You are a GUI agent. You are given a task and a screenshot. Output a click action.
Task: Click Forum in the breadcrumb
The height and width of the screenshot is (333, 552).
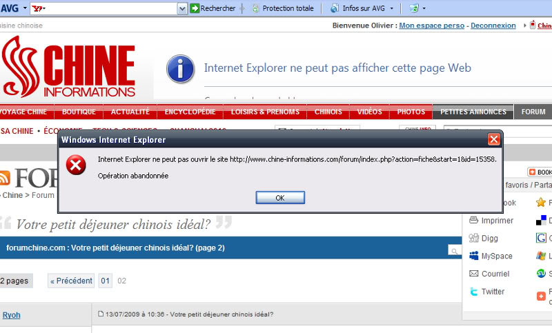point(43,195)
